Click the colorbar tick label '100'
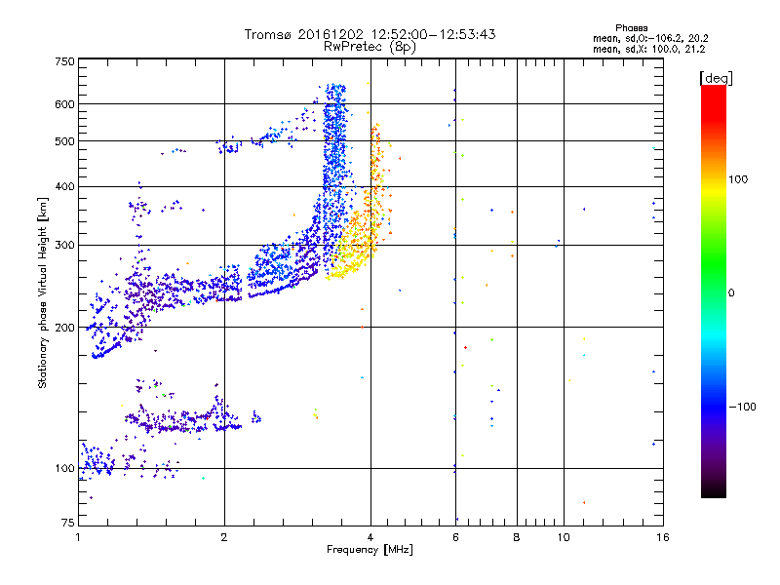 [x=738, y=179]
